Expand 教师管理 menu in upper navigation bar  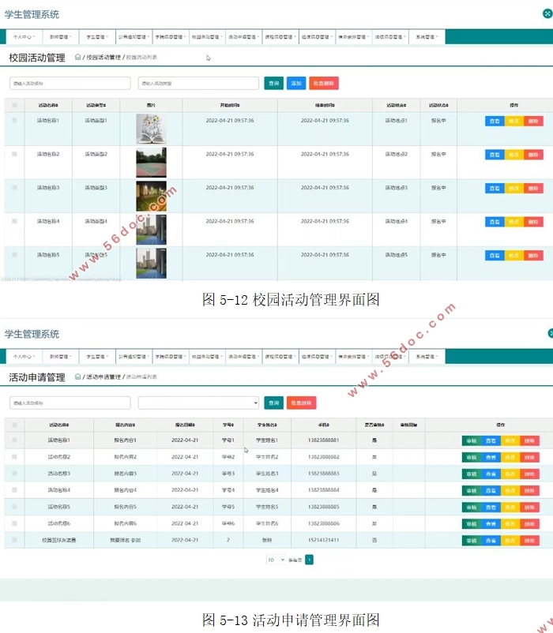pyautogui.click(x=61, y=37)
